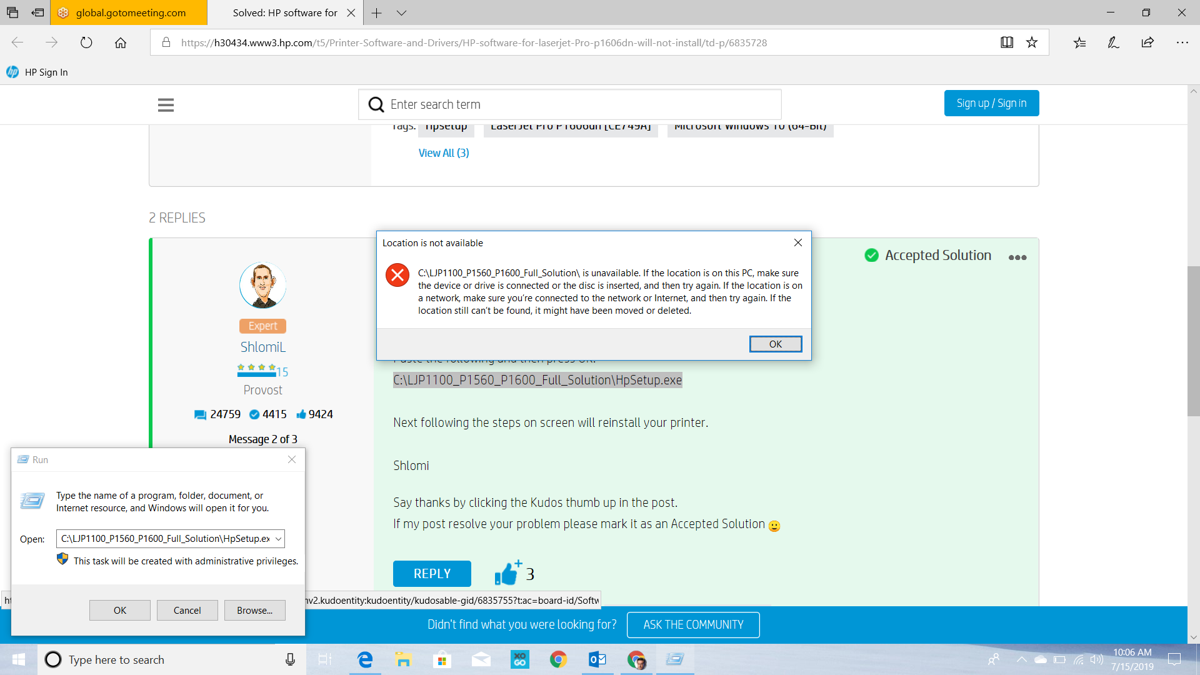Open Outlook from the taskbar
This screenshot has height=675, width=1200.
(x=597, y=659)
